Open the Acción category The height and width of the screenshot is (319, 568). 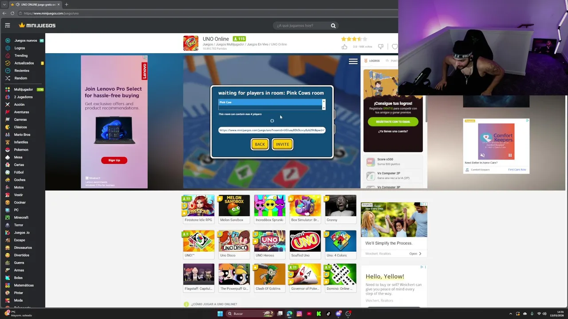[x=19, y=105]
